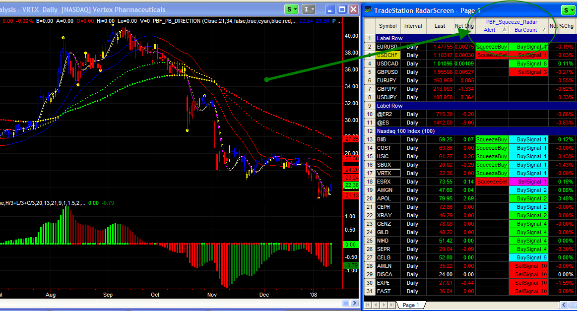Switch to the Page 1 tab
This screenshot has height=311, width=577.
tap(411, 305)
